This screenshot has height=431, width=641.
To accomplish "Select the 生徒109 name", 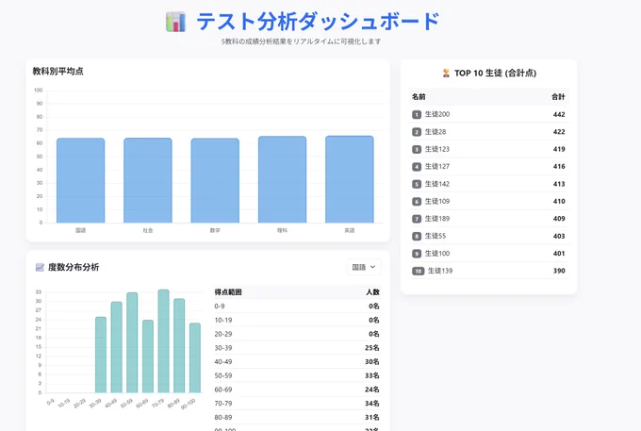I will pyautogui.click(x=437, y=201).
